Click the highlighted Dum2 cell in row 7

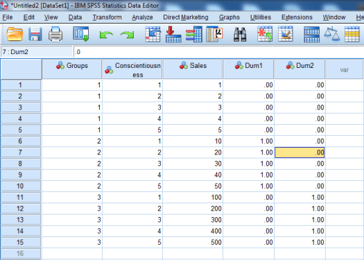pyautogui.click(x=300, y=153)
